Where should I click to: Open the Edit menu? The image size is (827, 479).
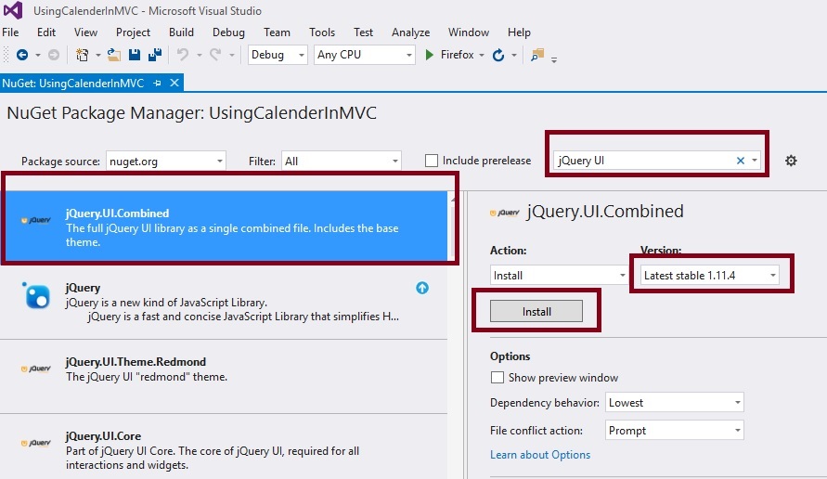pos(46,32)
